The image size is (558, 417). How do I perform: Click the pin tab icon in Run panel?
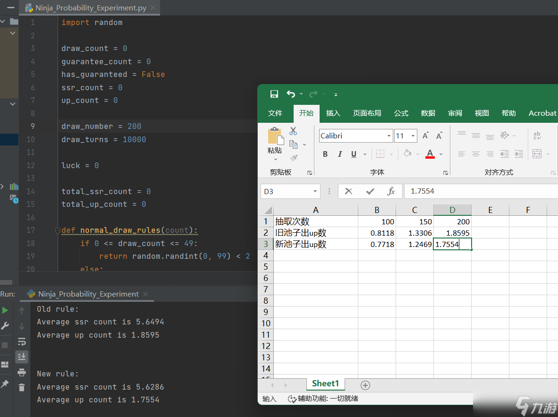point(5,383)
